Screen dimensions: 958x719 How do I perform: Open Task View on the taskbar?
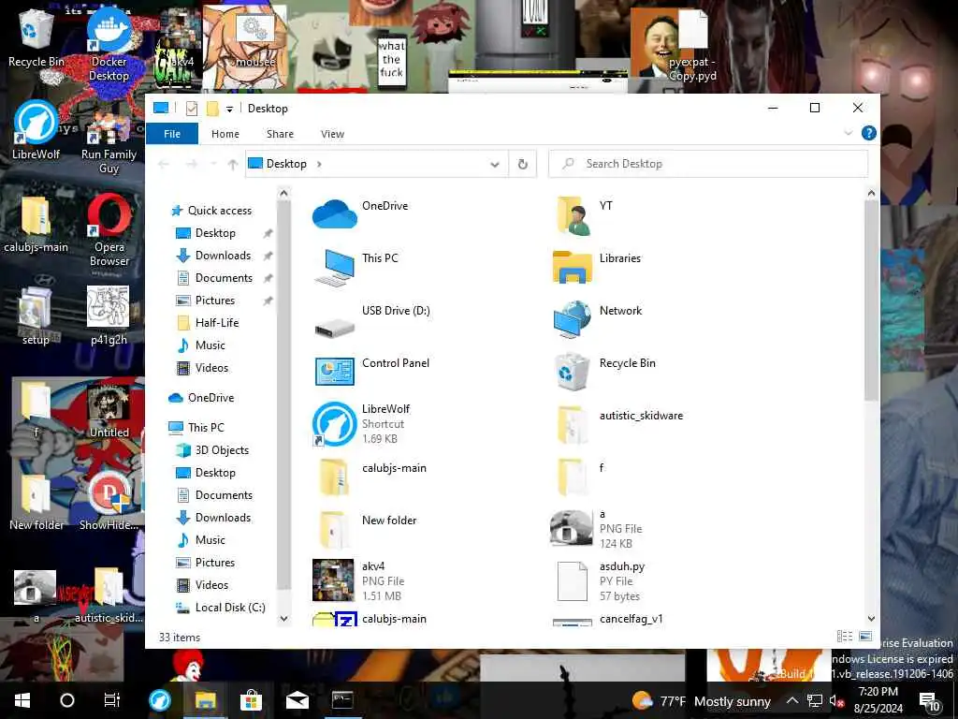(x=112, y=700)
